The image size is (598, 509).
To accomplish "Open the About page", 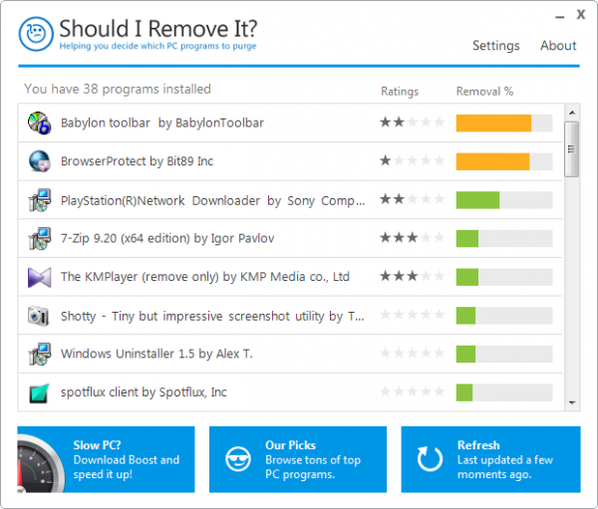I will (x=558, y=46).
